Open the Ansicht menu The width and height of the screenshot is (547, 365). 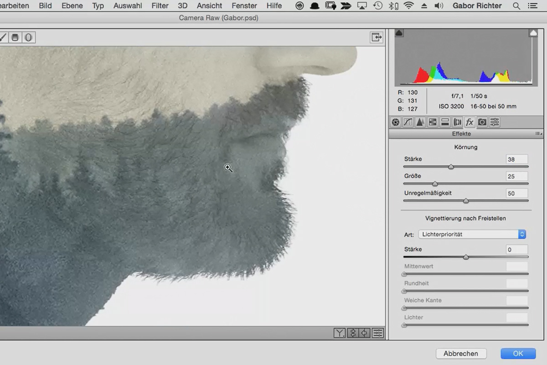(x=209, y=6)
